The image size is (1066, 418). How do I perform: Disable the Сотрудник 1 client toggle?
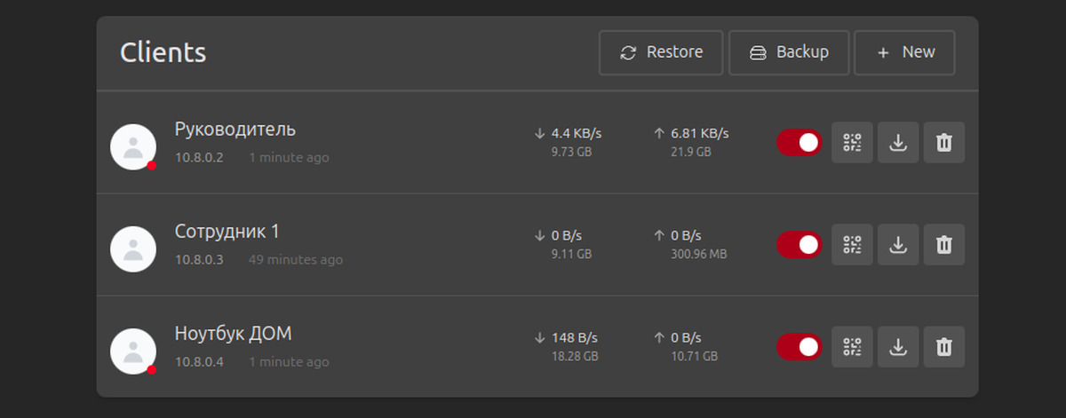[x=799, y=245]
